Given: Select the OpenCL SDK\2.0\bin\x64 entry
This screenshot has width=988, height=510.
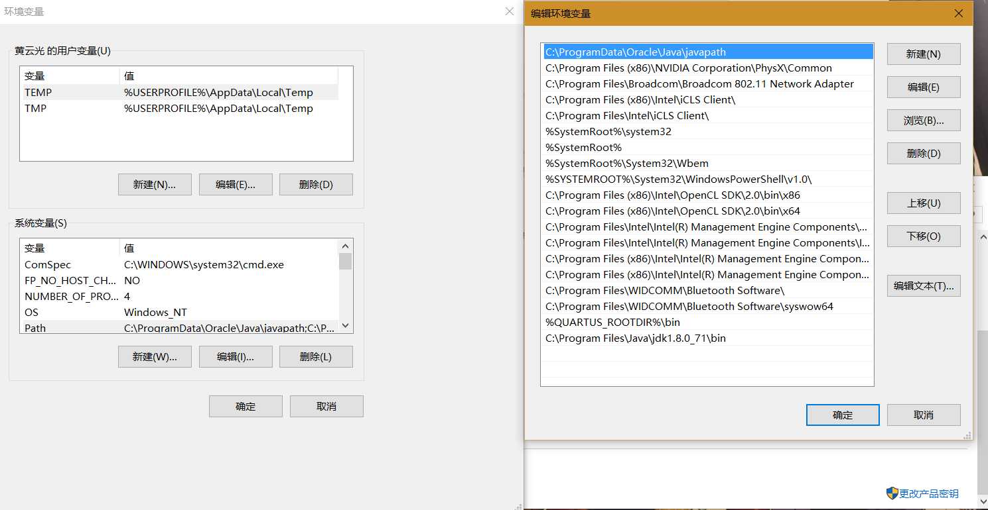Looking at the screenshot, I should [x=707, y=211].
